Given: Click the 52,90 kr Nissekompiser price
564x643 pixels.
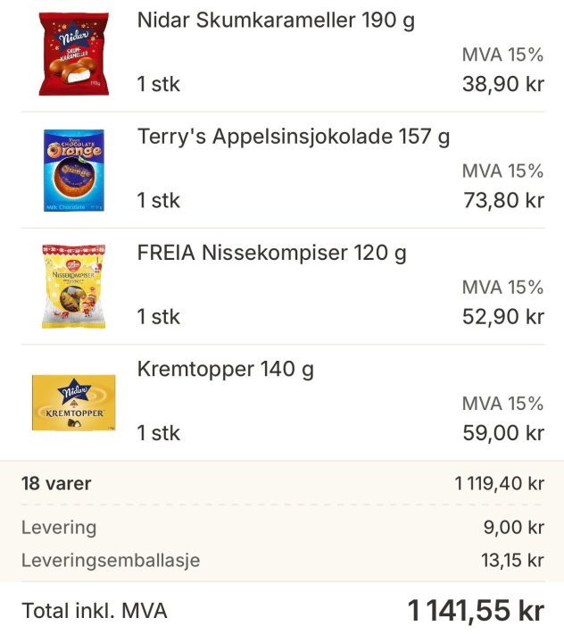Looking at the screenshot, I should [502, 317].
